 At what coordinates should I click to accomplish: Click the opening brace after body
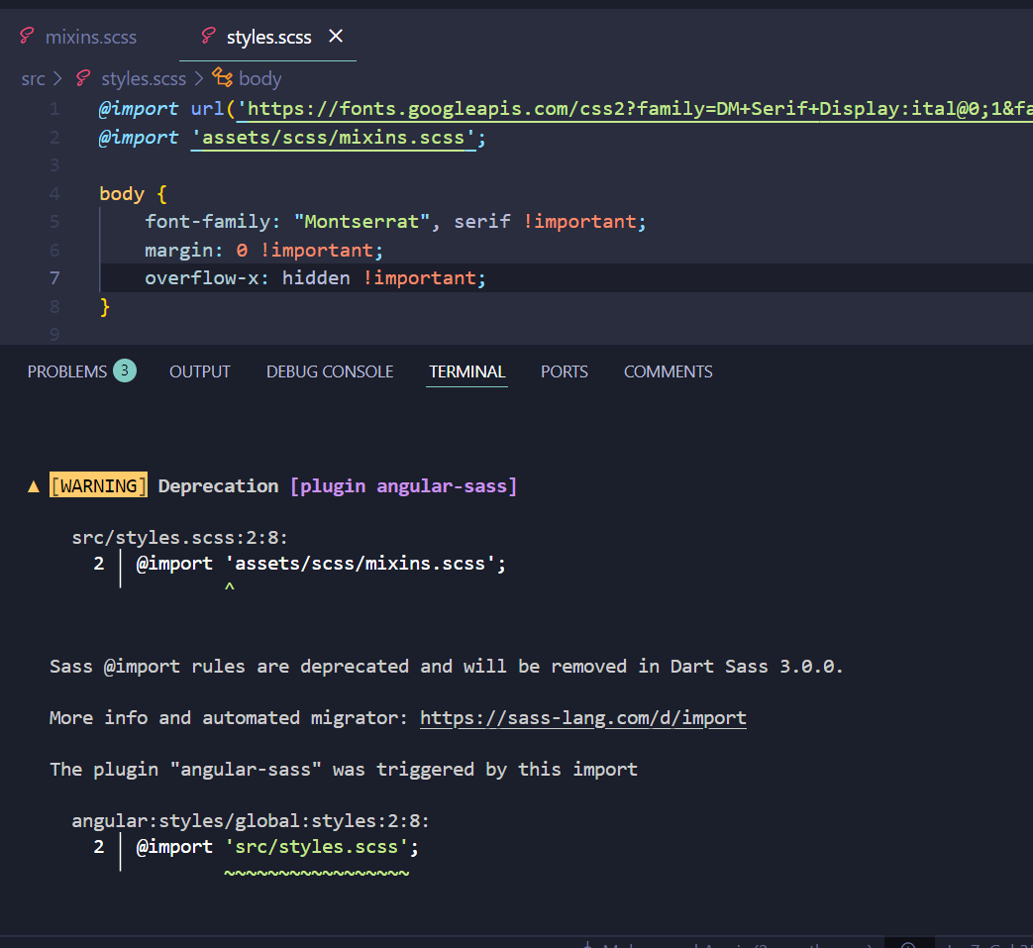162,194
